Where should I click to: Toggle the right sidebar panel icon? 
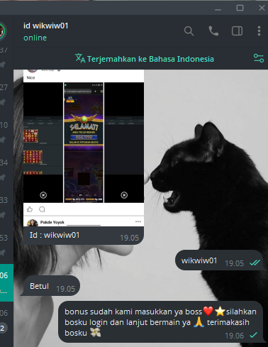[237, 31]
